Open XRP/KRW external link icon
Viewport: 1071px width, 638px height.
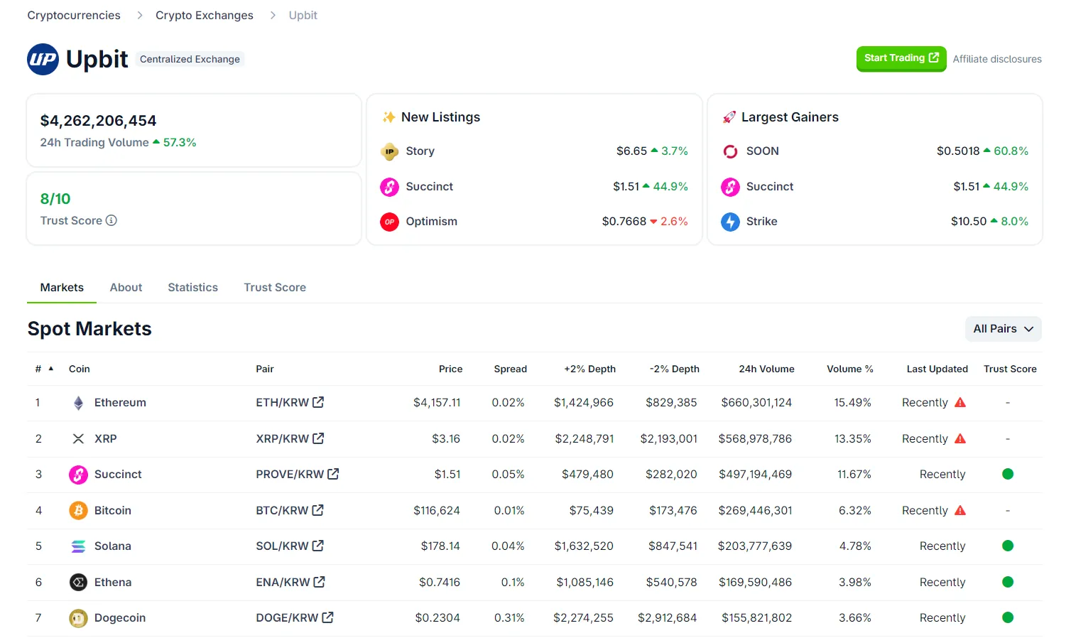(x=318, y=438)
